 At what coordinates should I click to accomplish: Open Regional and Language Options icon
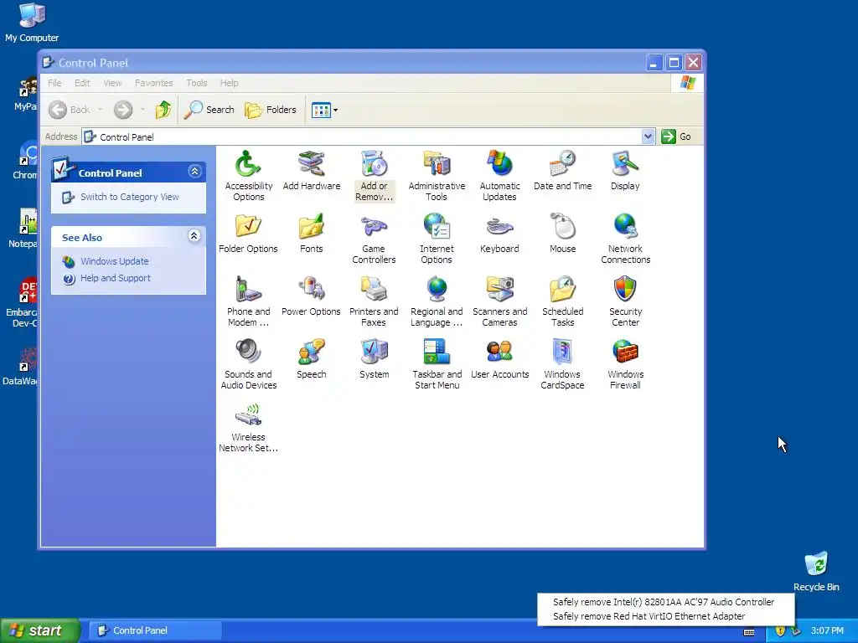(x=437, y=301)
